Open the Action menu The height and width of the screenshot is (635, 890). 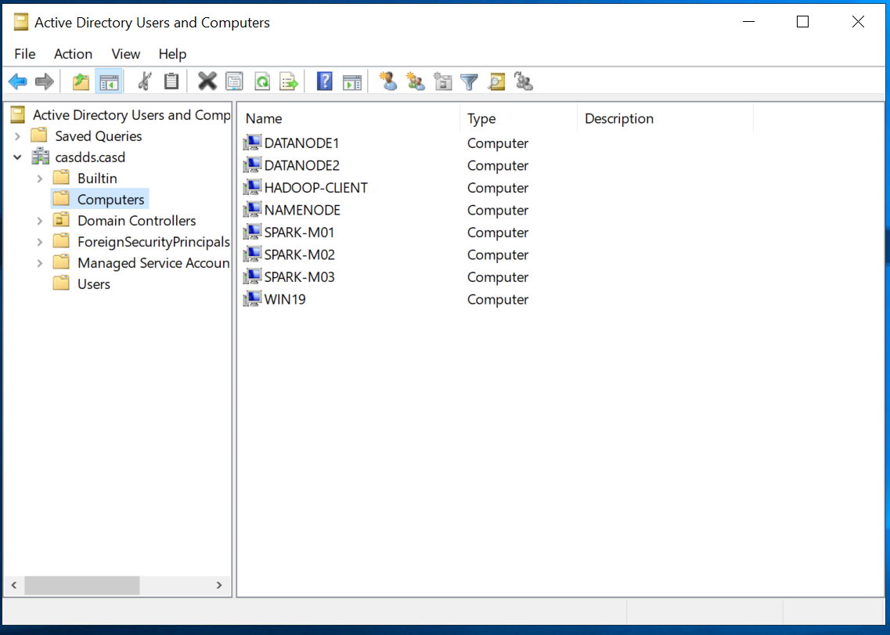[73, 54]
